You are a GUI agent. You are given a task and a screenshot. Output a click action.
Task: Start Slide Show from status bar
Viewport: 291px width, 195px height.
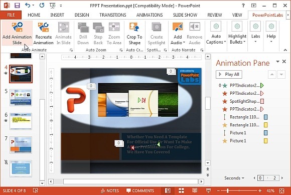tap(208, 190)
